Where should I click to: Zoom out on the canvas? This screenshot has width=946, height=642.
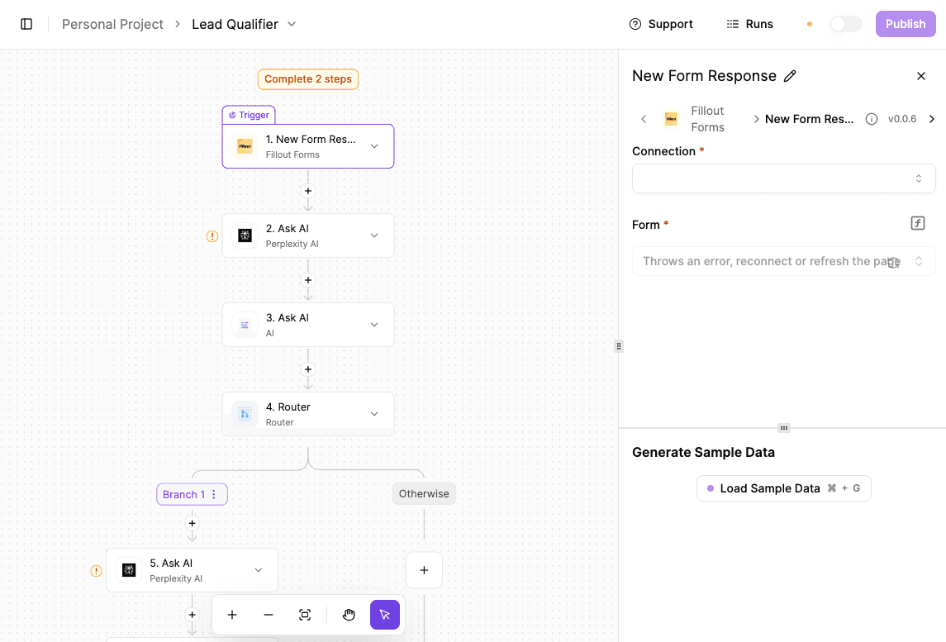pyautogui.click(x=269, y=615)
